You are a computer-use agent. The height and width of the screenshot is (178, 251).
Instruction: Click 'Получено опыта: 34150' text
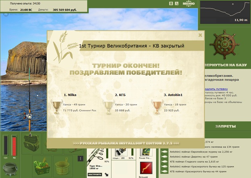[x=25, y=3]
